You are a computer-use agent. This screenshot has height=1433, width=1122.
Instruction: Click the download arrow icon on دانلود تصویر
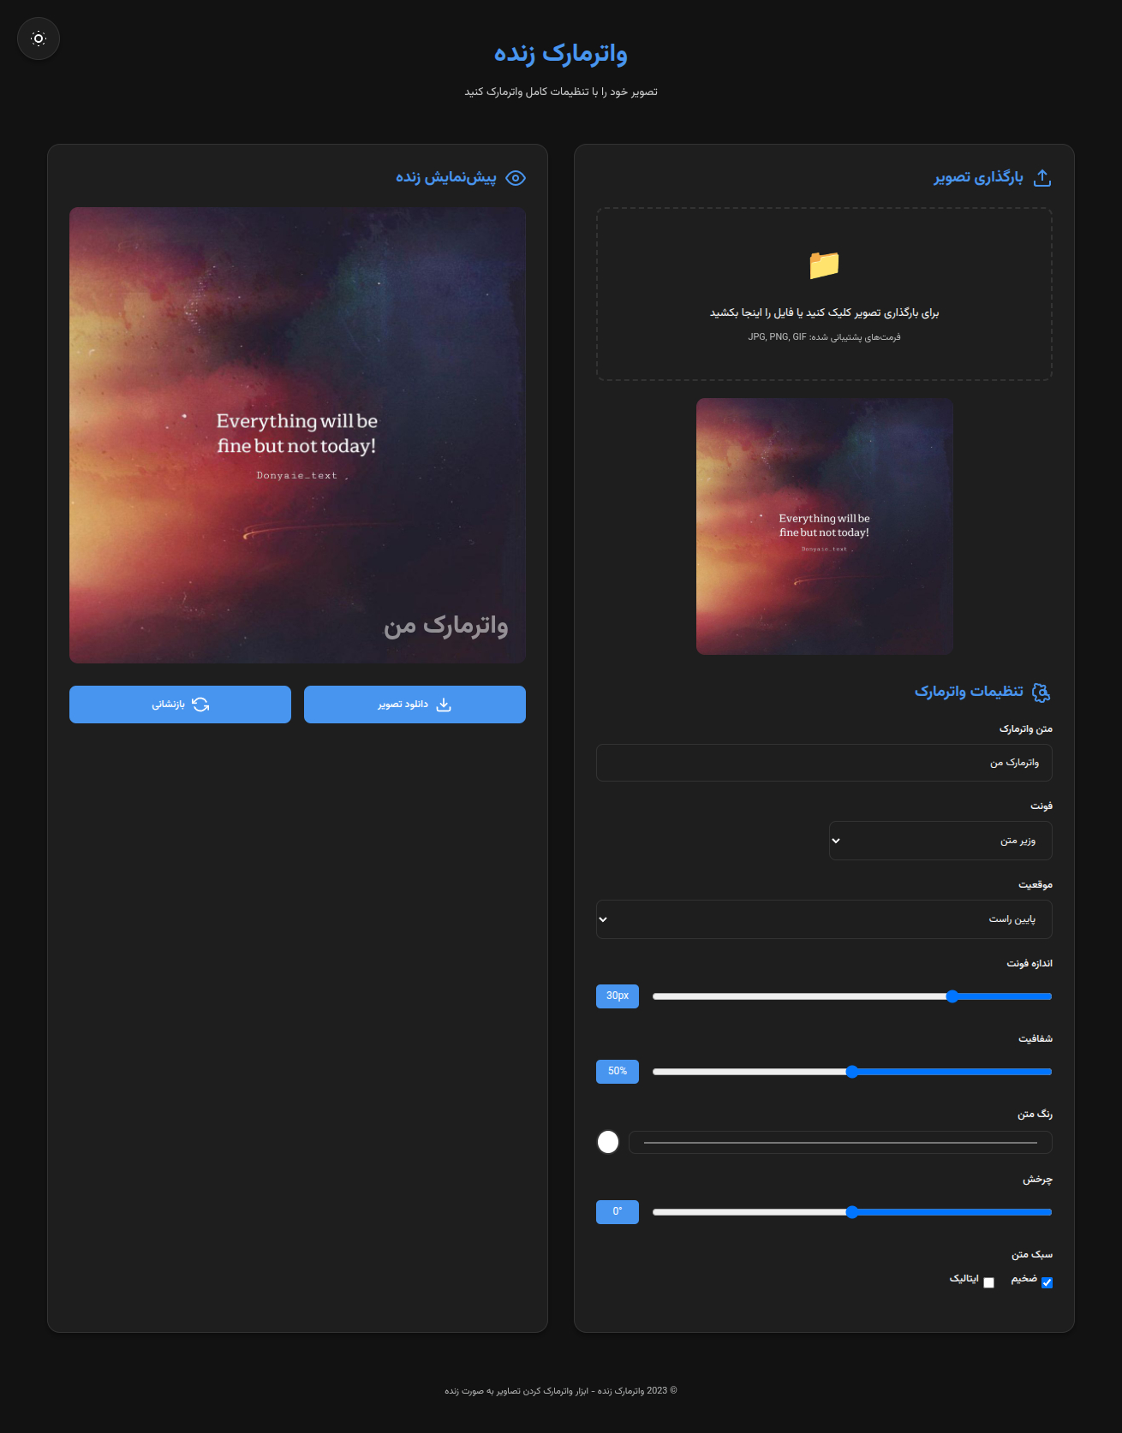tap(444, 705)
